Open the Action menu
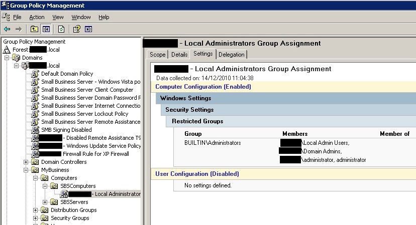This screenshot has height=225, width=416. (37, 17)
